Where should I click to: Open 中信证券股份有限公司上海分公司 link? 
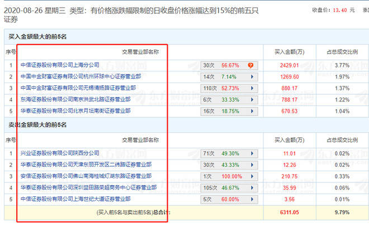click(x=60, y=65)
